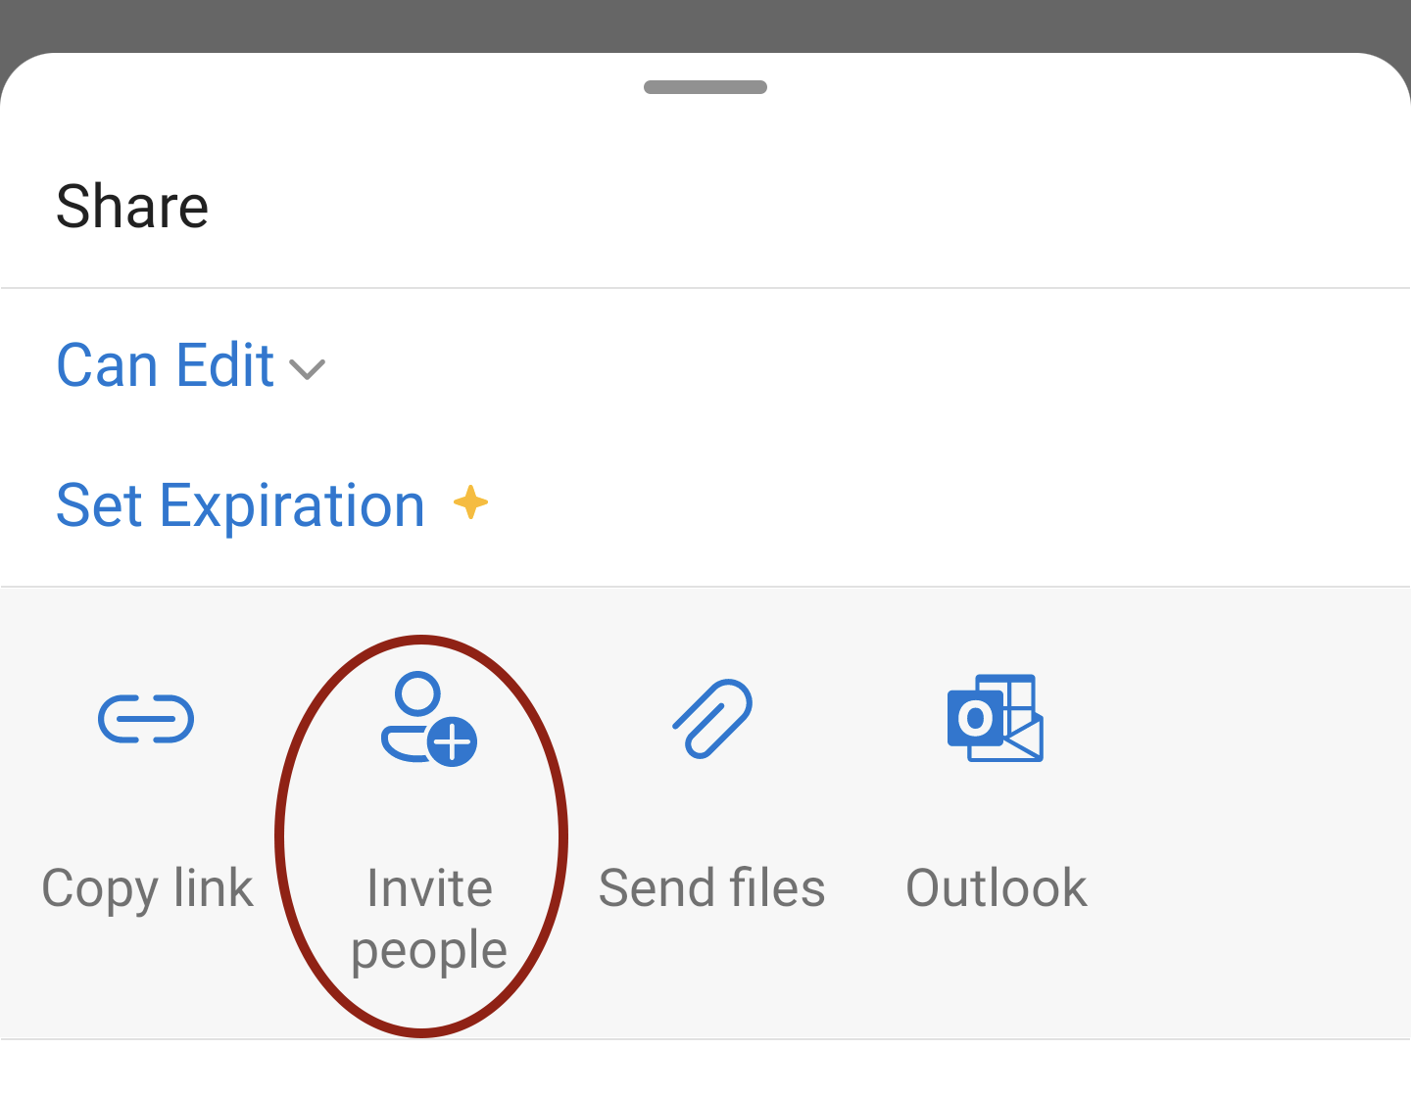Tap the premium sparkle icon beside Set Expiration
Screen dimensions: 1411x1097
pos(470,502)
